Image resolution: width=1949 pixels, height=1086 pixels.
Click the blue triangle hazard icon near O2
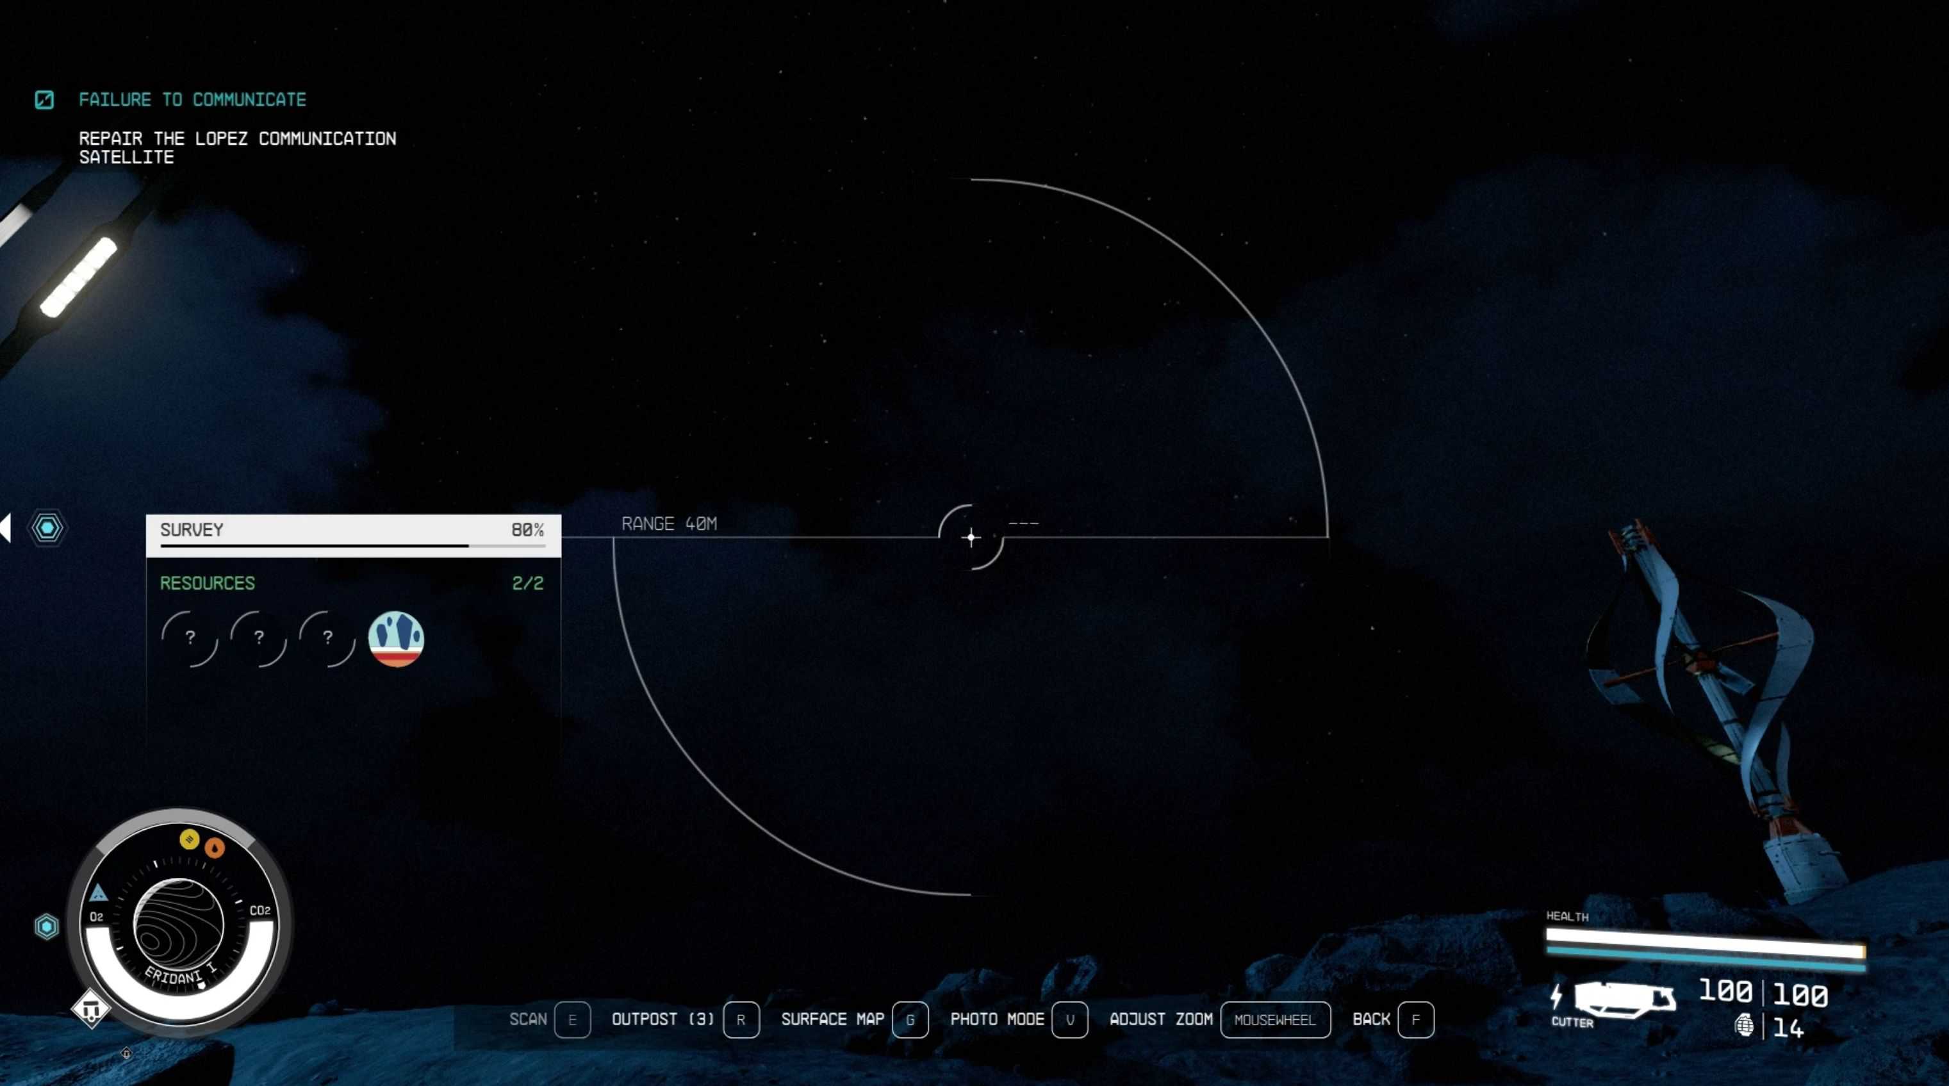[99, 894]
